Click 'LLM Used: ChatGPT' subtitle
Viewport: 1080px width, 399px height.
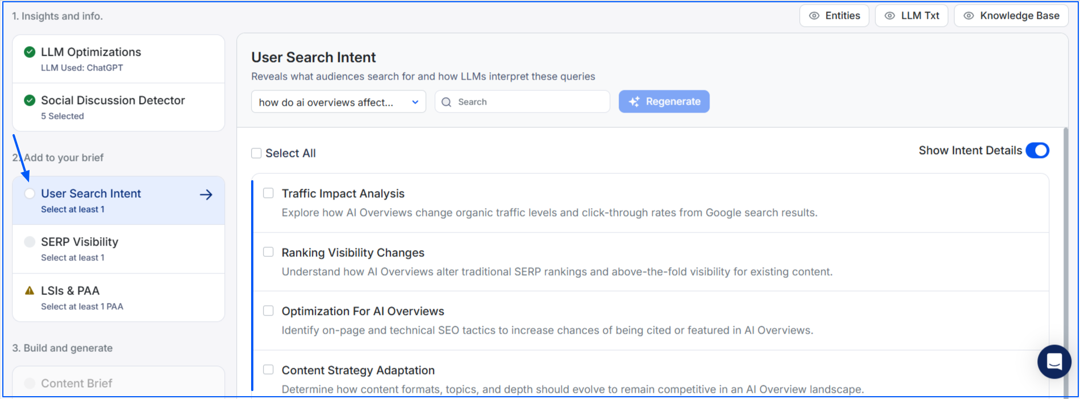(82, 68)
